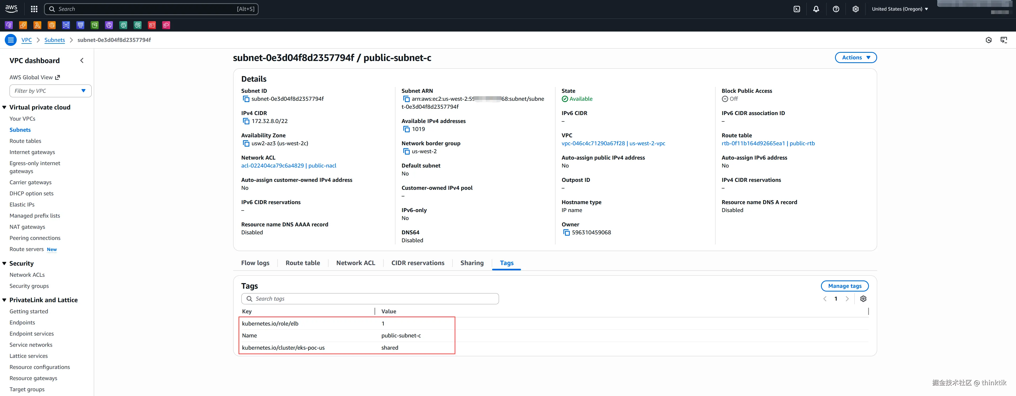The height and width of the screenshot is (396, 1016).
Task: Open NAT gateways in the sidebar
Action: [27, 227]
